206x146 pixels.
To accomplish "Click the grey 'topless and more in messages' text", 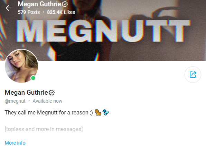I will coord(44,129).
